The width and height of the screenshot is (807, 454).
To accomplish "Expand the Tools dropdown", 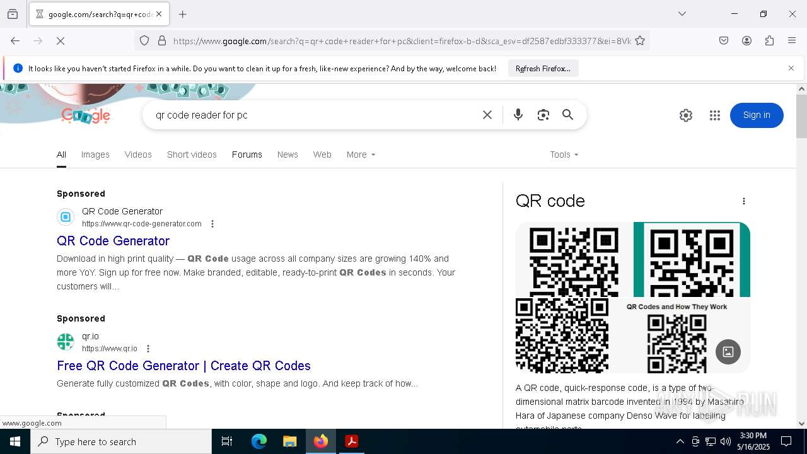I will click(564, 154).
